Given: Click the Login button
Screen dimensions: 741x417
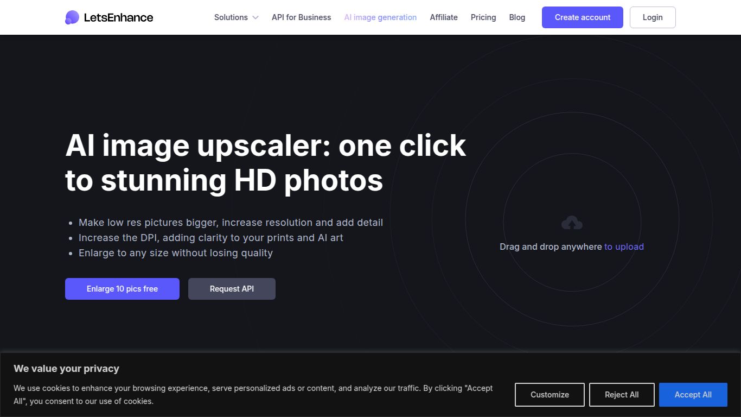Looking at the screenshot, I should pyautogui.click(x=653, y=17).
